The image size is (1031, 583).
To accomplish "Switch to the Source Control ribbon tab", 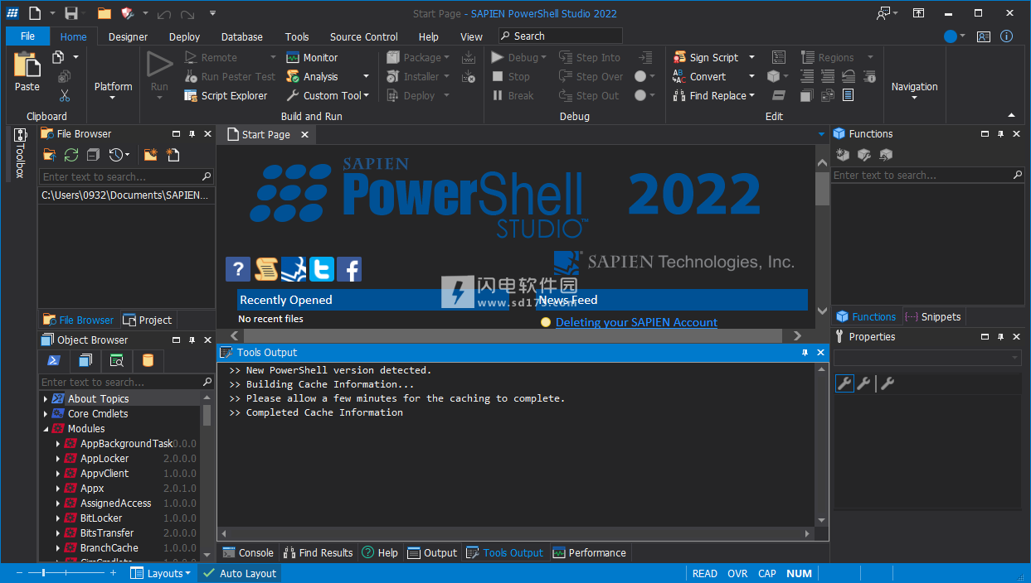I will tap(363, 36).
